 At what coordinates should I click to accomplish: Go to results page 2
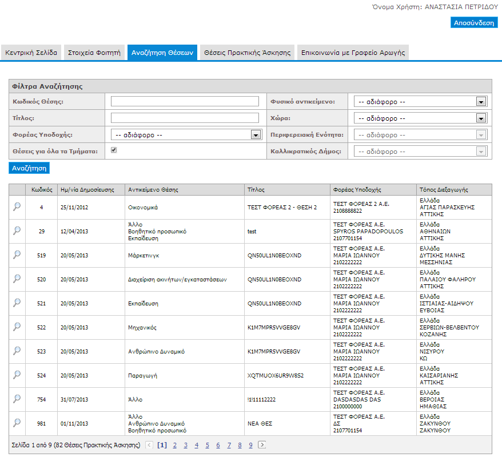coord(175,445)
